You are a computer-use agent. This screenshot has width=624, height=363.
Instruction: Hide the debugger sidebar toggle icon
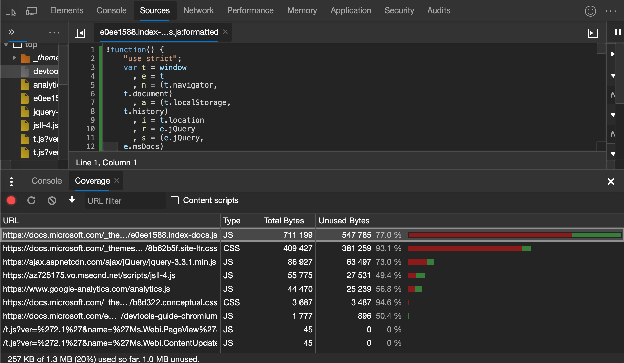(593, 33)
